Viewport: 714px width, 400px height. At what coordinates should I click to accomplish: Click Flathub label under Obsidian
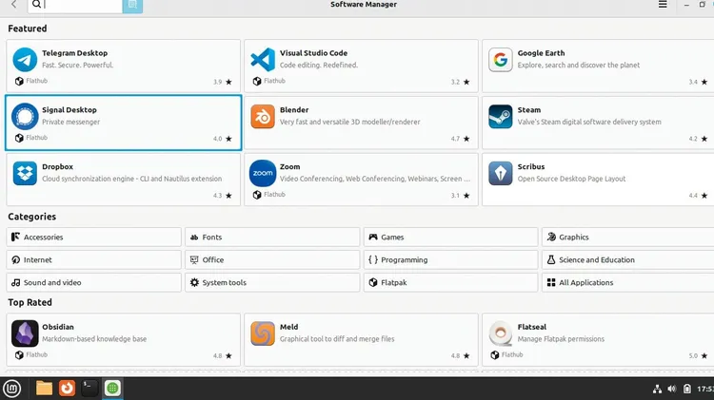(x=36, y=354)
